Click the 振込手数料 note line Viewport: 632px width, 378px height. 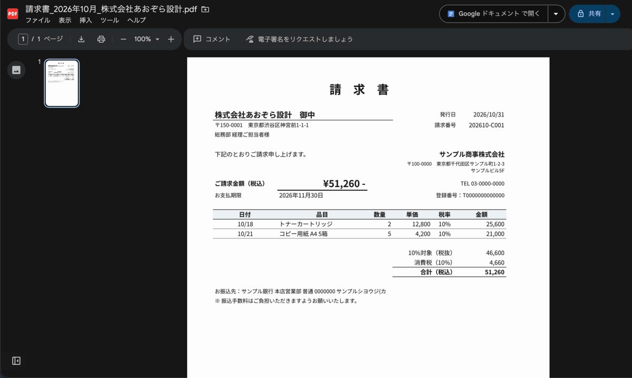[287, 301]
